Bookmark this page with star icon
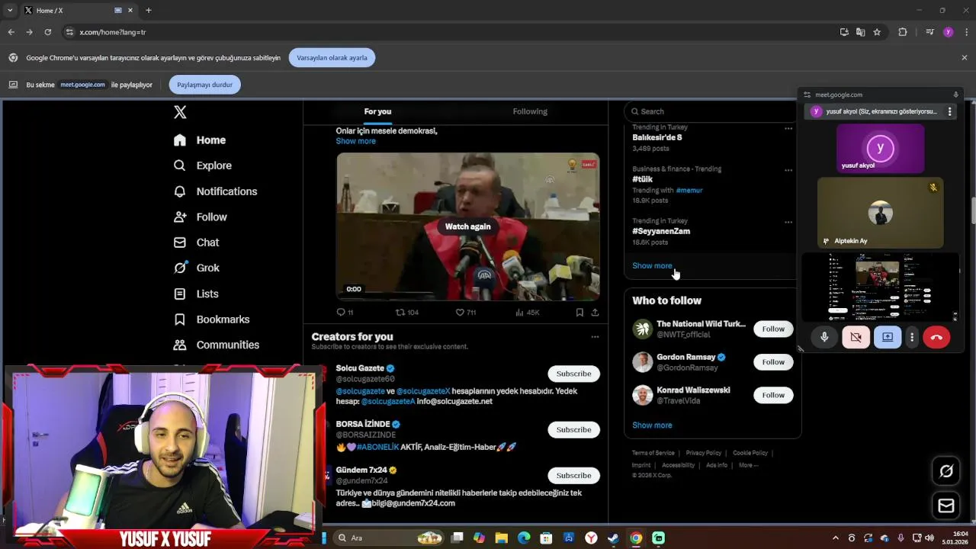This screenshot has height=549, width=976. (877, 32)
